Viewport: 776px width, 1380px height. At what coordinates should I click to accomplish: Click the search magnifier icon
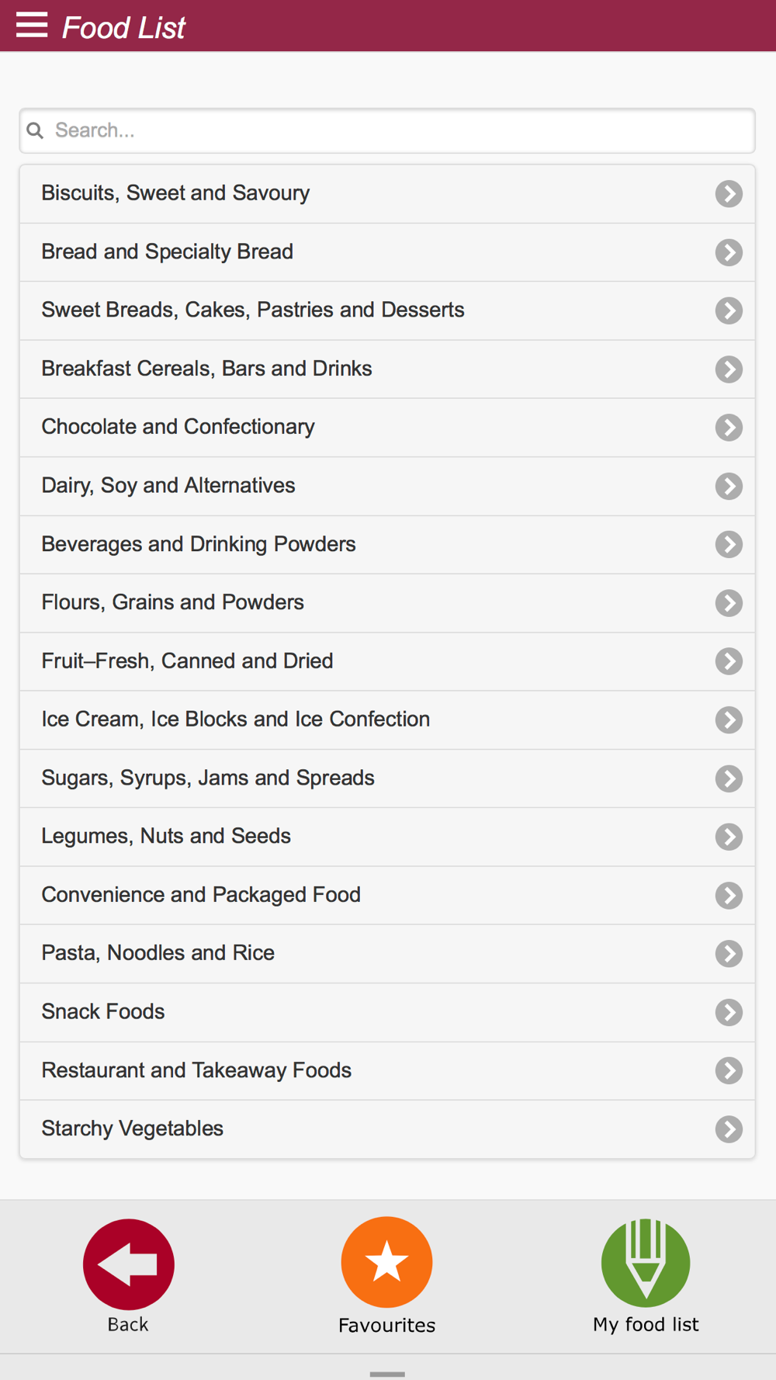point(35,130)
